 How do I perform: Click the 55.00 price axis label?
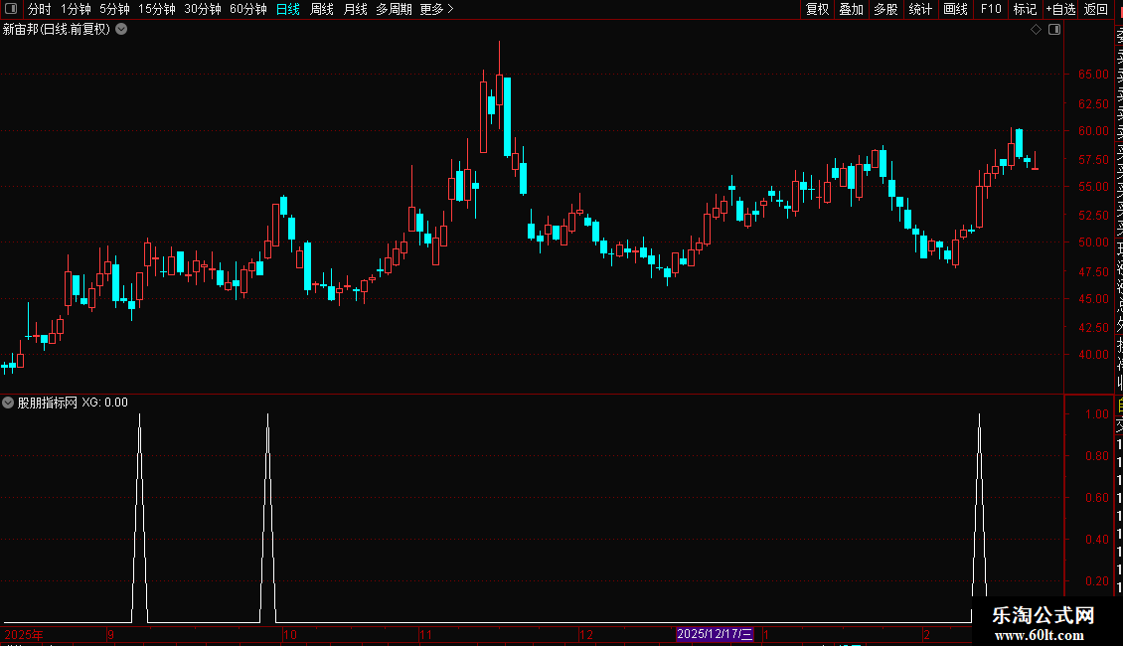pyautogui.click(x=1093, y=186)
